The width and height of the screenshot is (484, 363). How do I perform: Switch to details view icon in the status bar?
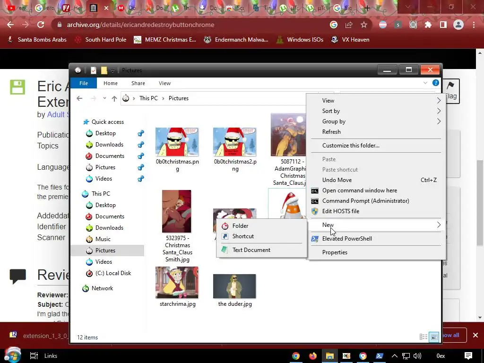point(423,337)
